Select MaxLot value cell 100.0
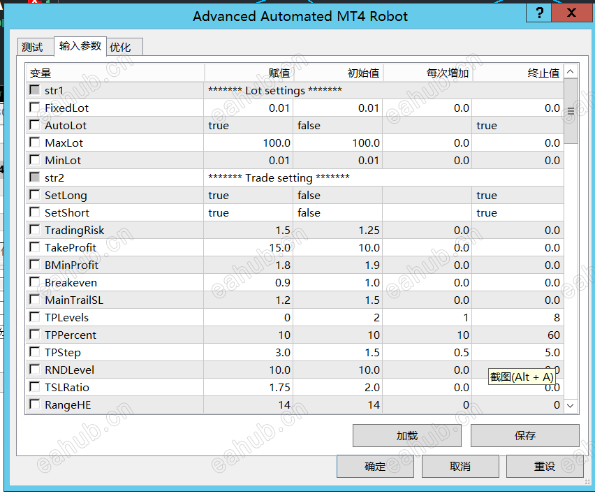The width and height of the screenshot is (595, 496). click(x=249, y=143)
